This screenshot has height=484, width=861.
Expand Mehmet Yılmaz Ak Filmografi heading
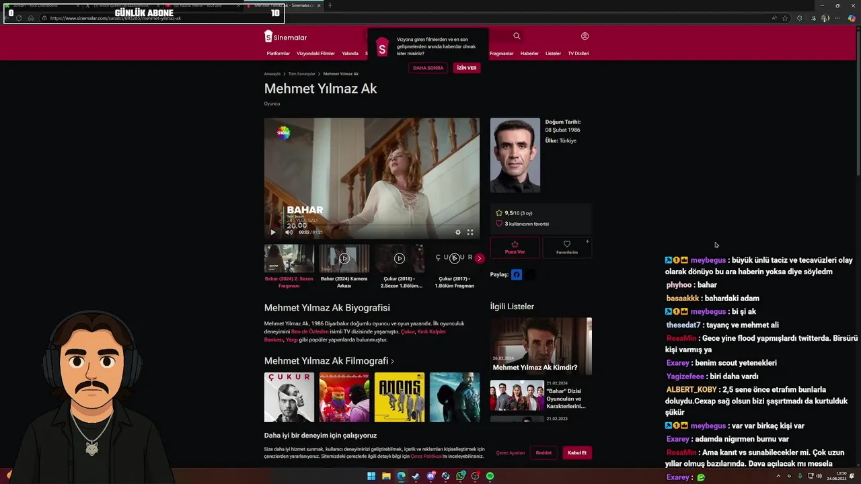click(329, 361)
